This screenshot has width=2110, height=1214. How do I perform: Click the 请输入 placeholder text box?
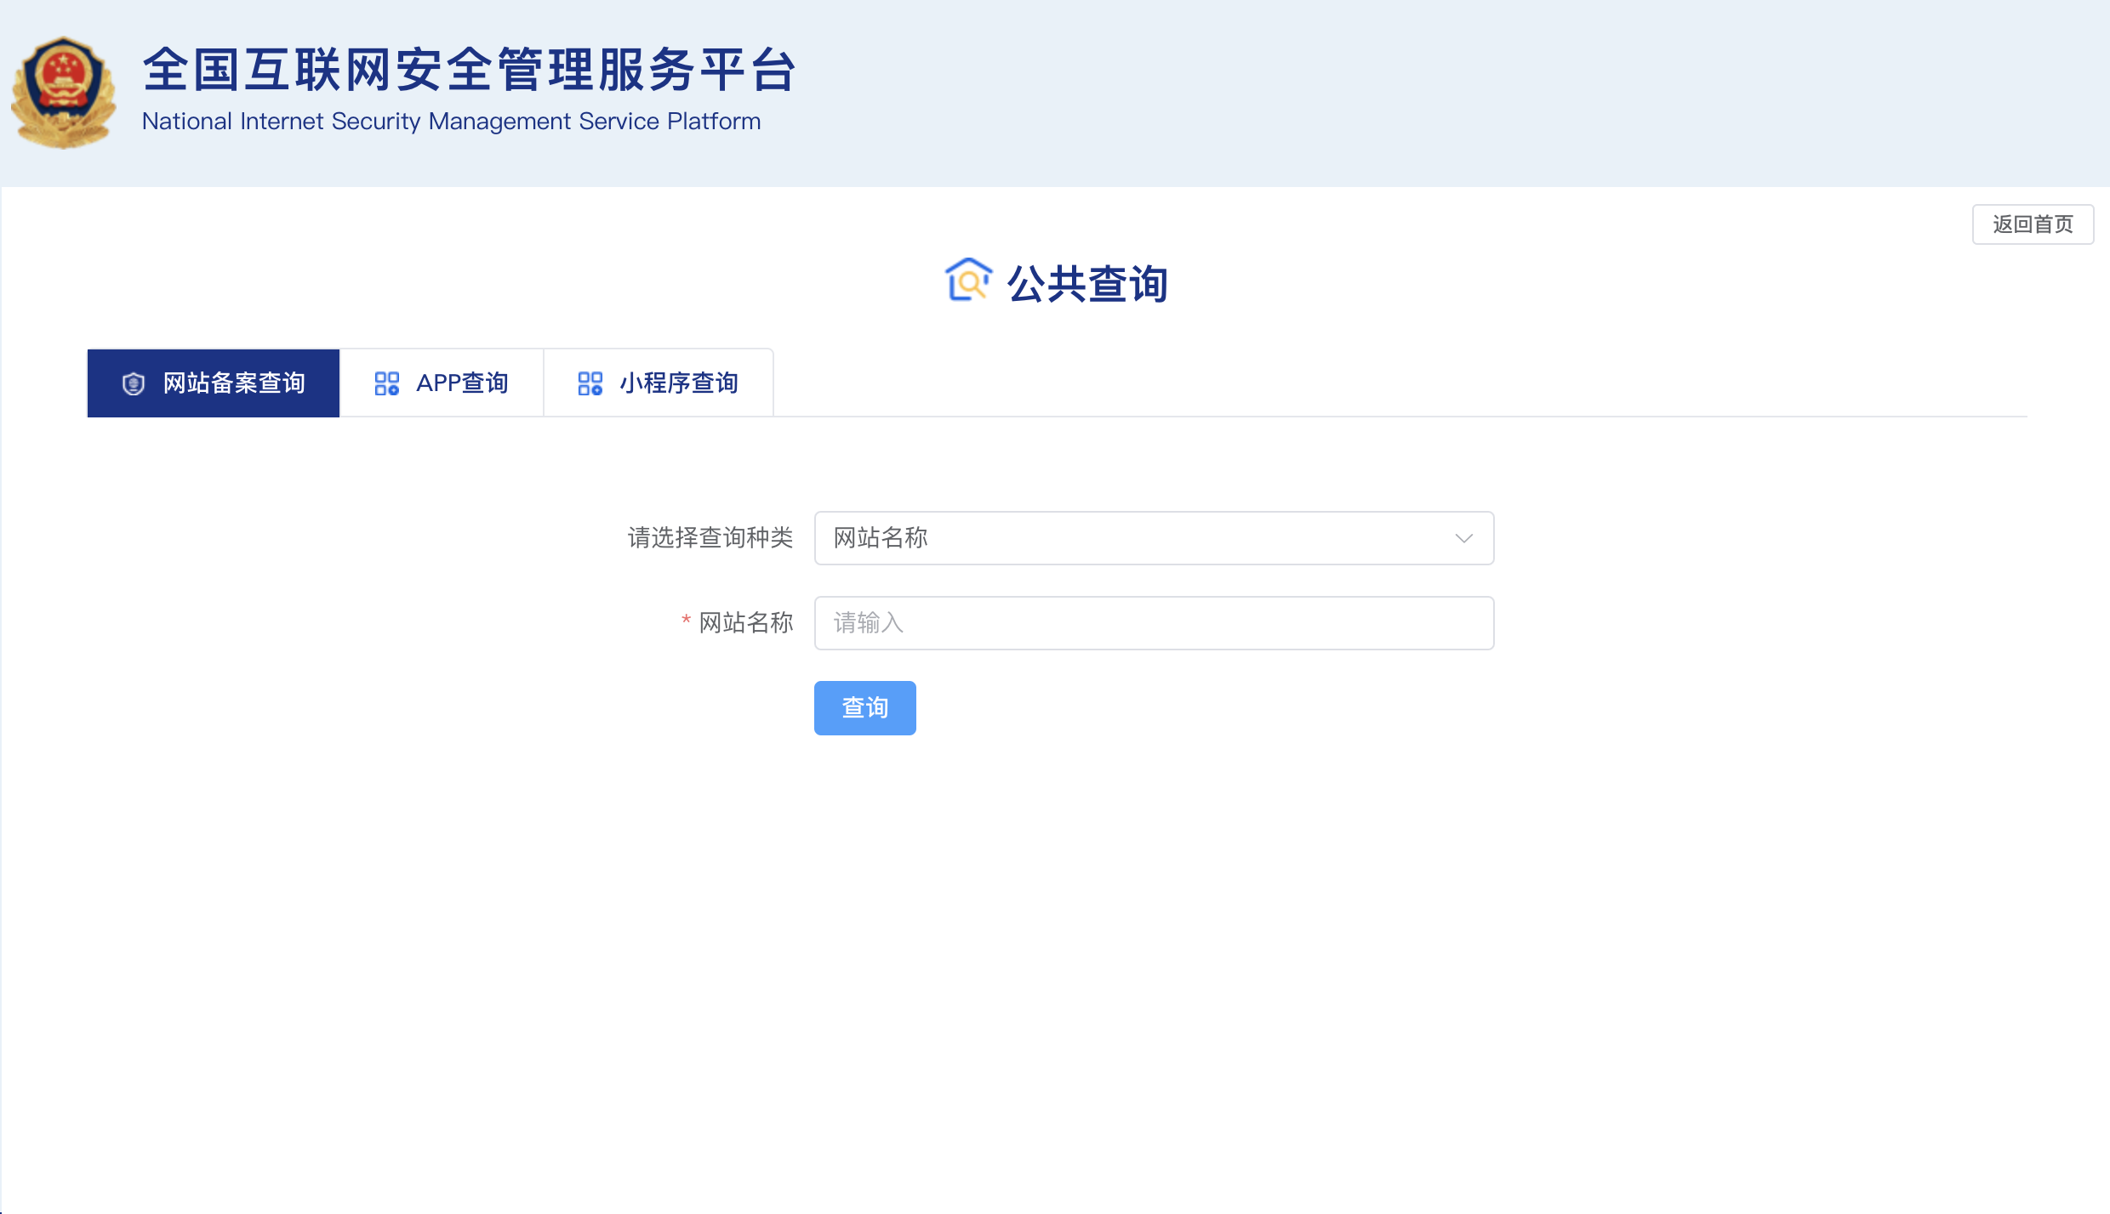point(1153,623)
